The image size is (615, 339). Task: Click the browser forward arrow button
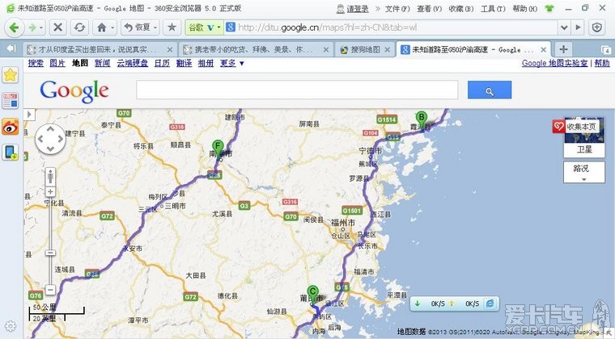point(32,27)
